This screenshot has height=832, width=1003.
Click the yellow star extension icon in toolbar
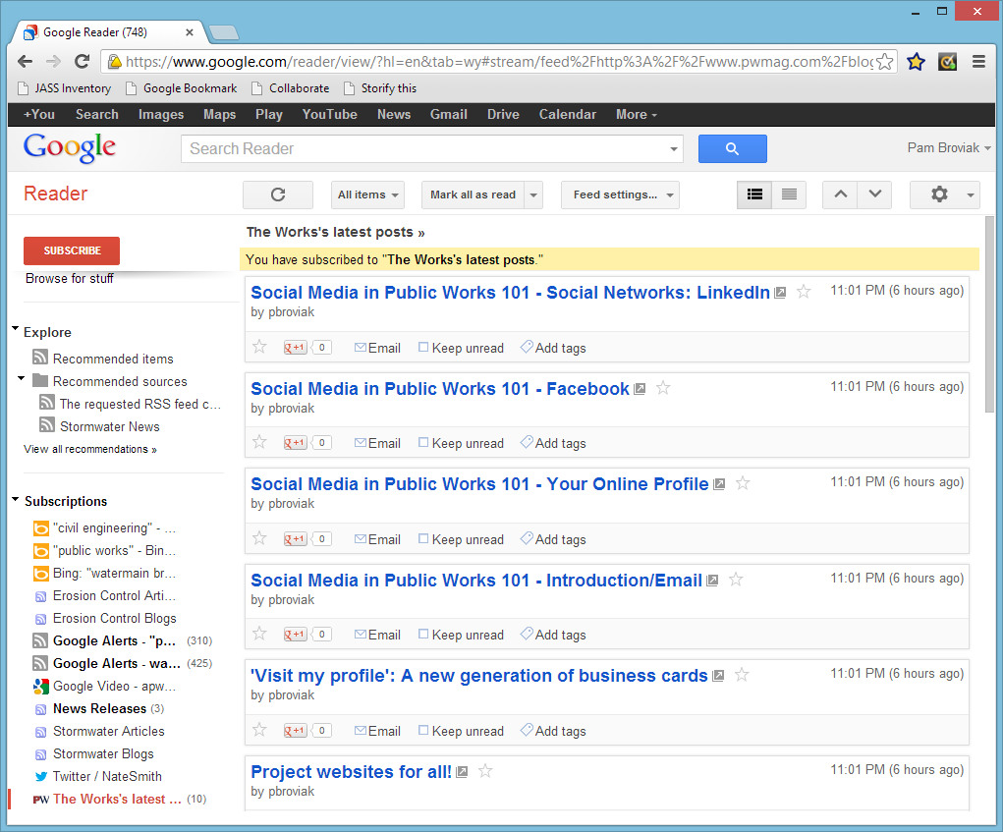[x=916, y=61]
